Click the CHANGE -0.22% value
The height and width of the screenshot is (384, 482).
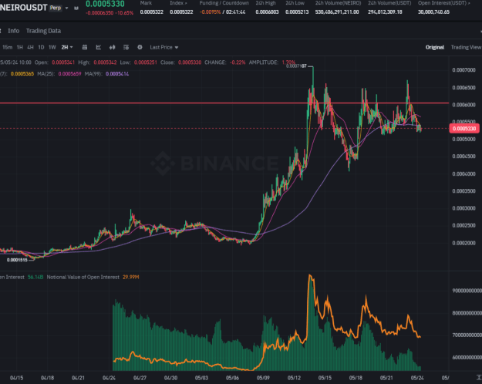coord(238,62)
